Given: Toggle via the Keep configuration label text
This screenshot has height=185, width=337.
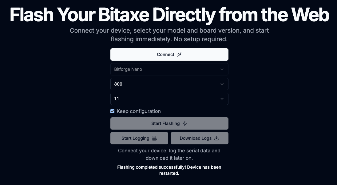Looking at the screenshot, I should coord(139,111).
